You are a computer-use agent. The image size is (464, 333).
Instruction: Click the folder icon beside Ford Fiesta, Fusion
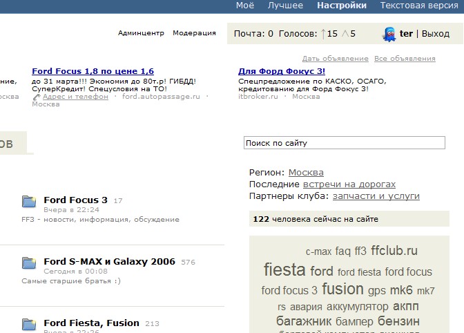click(29, 324)
